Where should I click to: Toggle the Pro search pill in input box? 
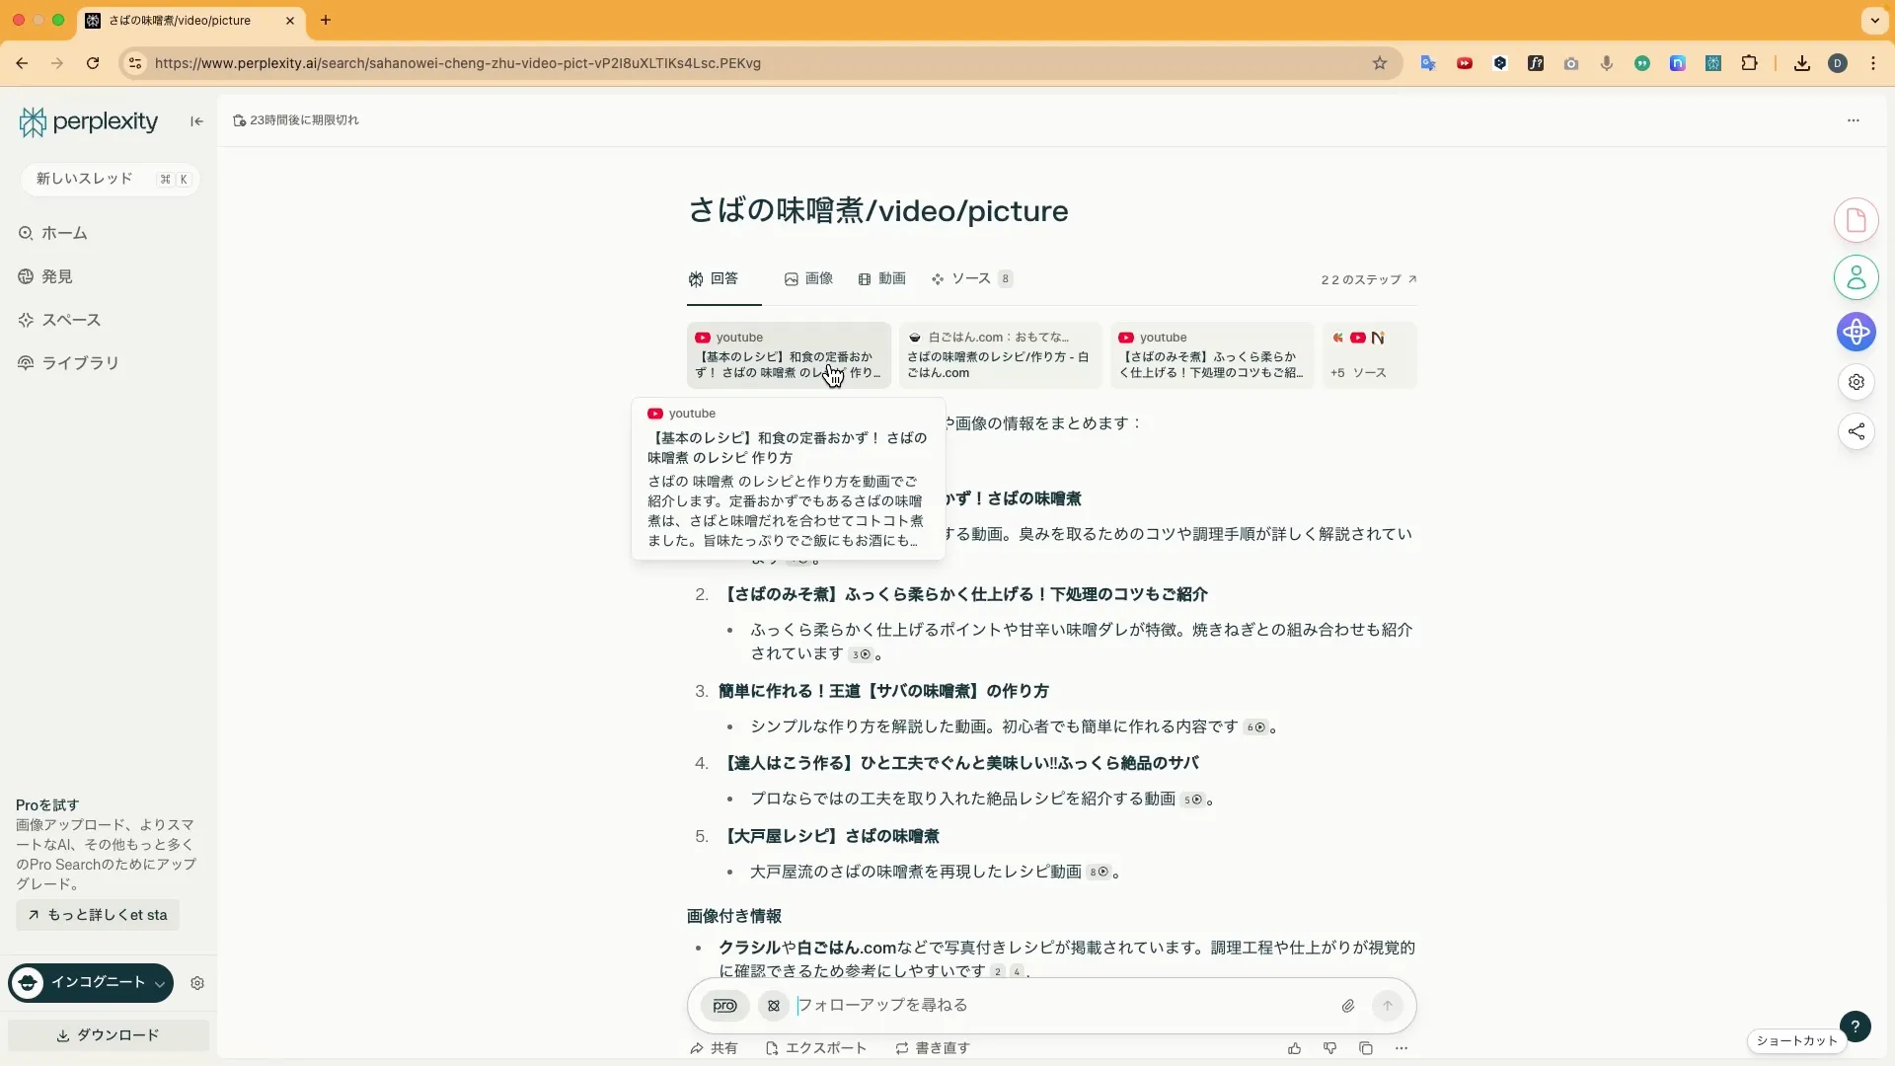click(x=724, y=1006)
